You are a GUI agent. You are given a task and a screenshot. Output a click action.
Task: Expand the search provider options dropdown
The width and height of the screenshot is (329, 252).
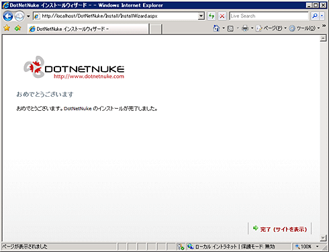pos(322,16)
